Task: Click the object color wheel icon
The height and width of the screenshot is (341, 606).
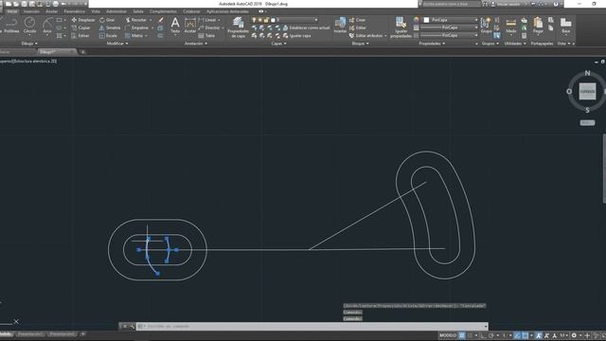Action: (416, 20)
